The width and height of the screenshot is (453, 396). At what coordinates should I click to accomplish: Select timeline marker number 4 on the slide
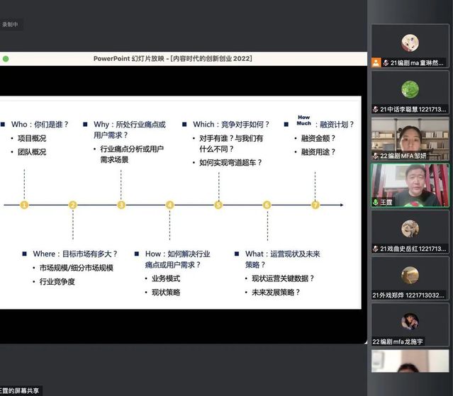[170, 205]
